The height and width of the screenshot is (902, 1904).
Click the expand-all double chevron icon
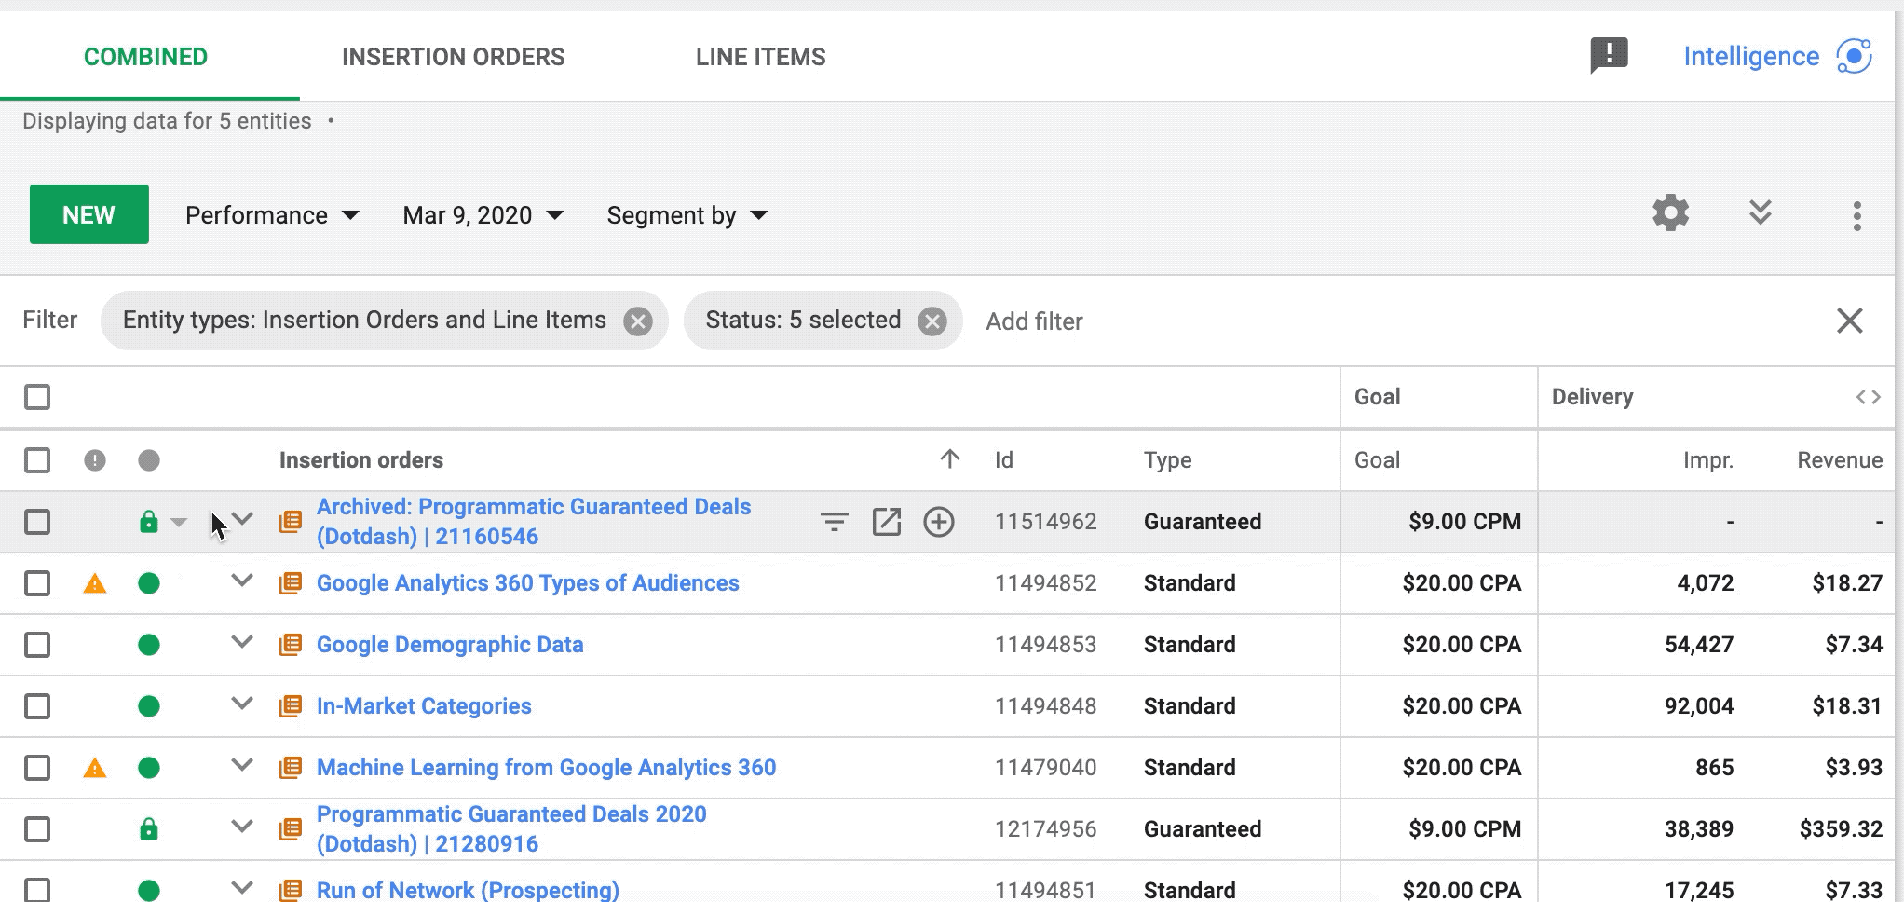pyautogui.click(x=1760, y=213)
